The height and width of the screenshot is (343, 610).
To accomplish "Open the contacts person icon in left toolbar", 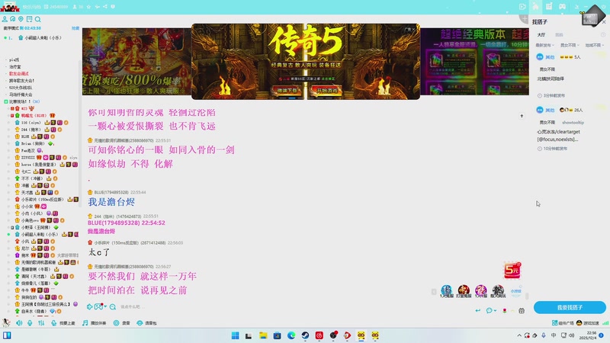I will 5,18.
